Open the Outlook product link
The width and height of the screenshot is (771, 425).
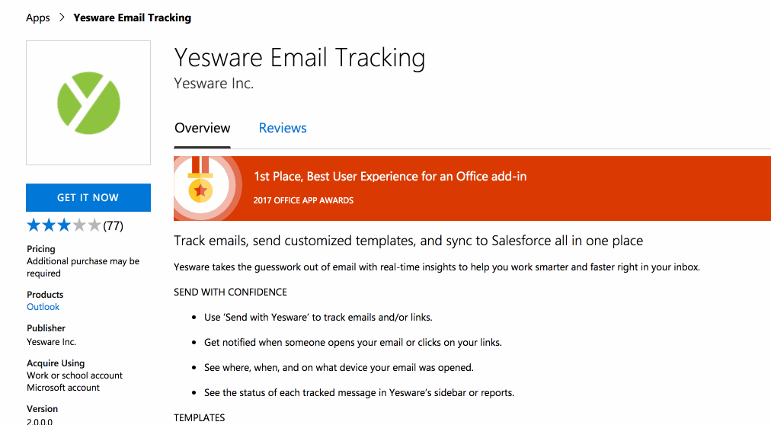pyautogui.click(x=43, y=307)
